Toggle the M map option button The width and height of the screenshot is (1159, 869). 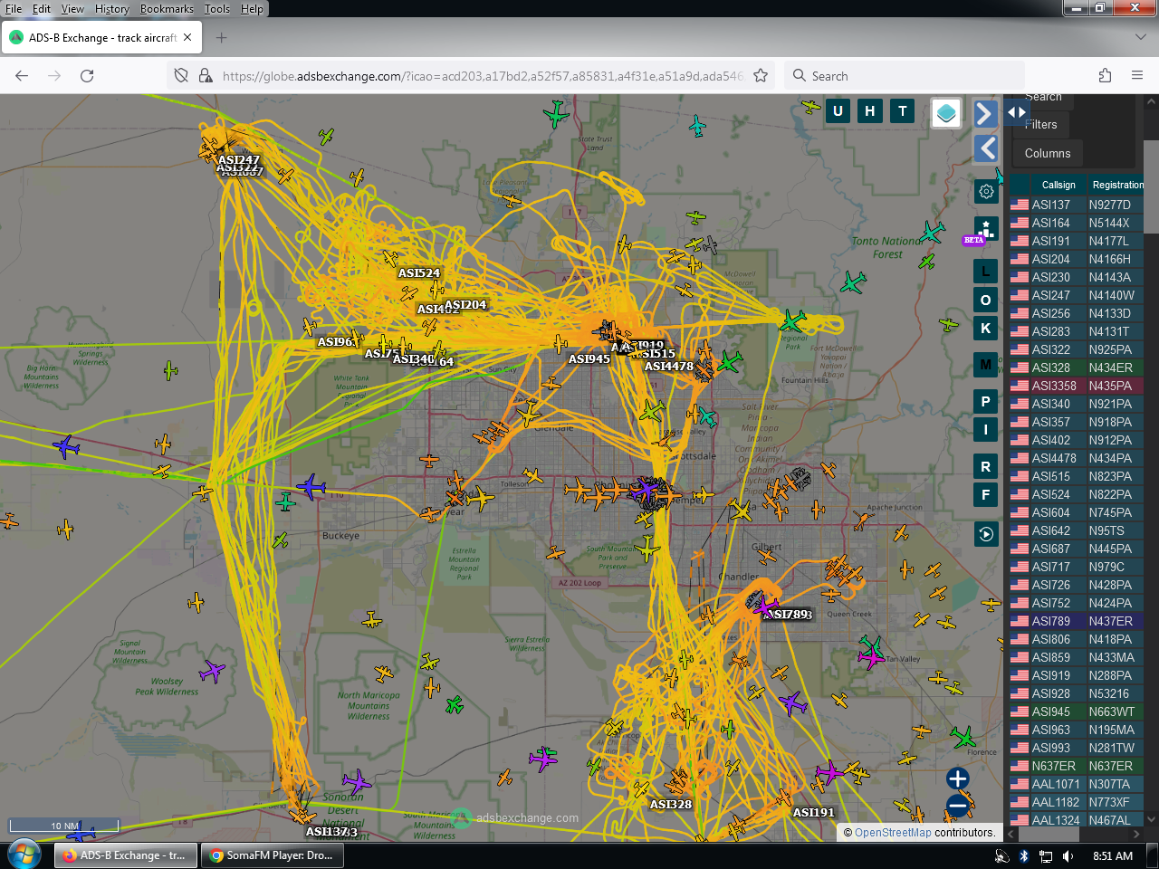coord(986,365)
